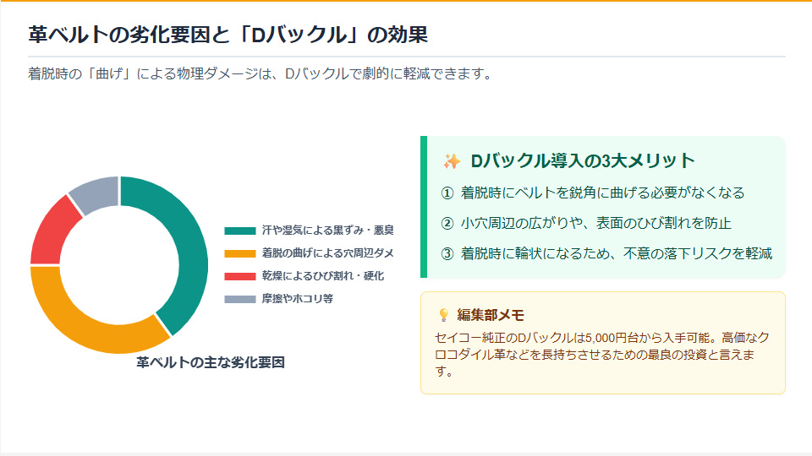Toggle the orange legend swatch for 着脱の曲げによる穴周辺ダメ
812x456 pixels.
(239, 253)
